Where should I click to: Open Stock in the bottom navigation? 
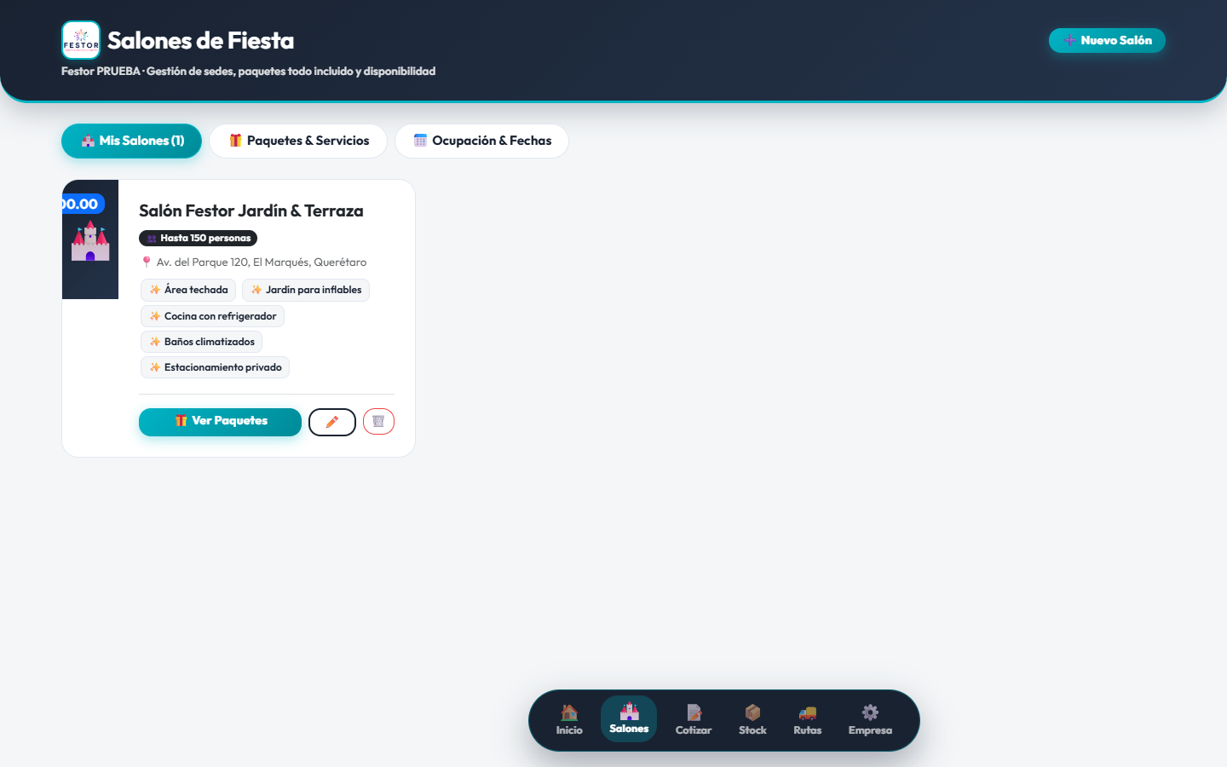(x=752, y=719)
